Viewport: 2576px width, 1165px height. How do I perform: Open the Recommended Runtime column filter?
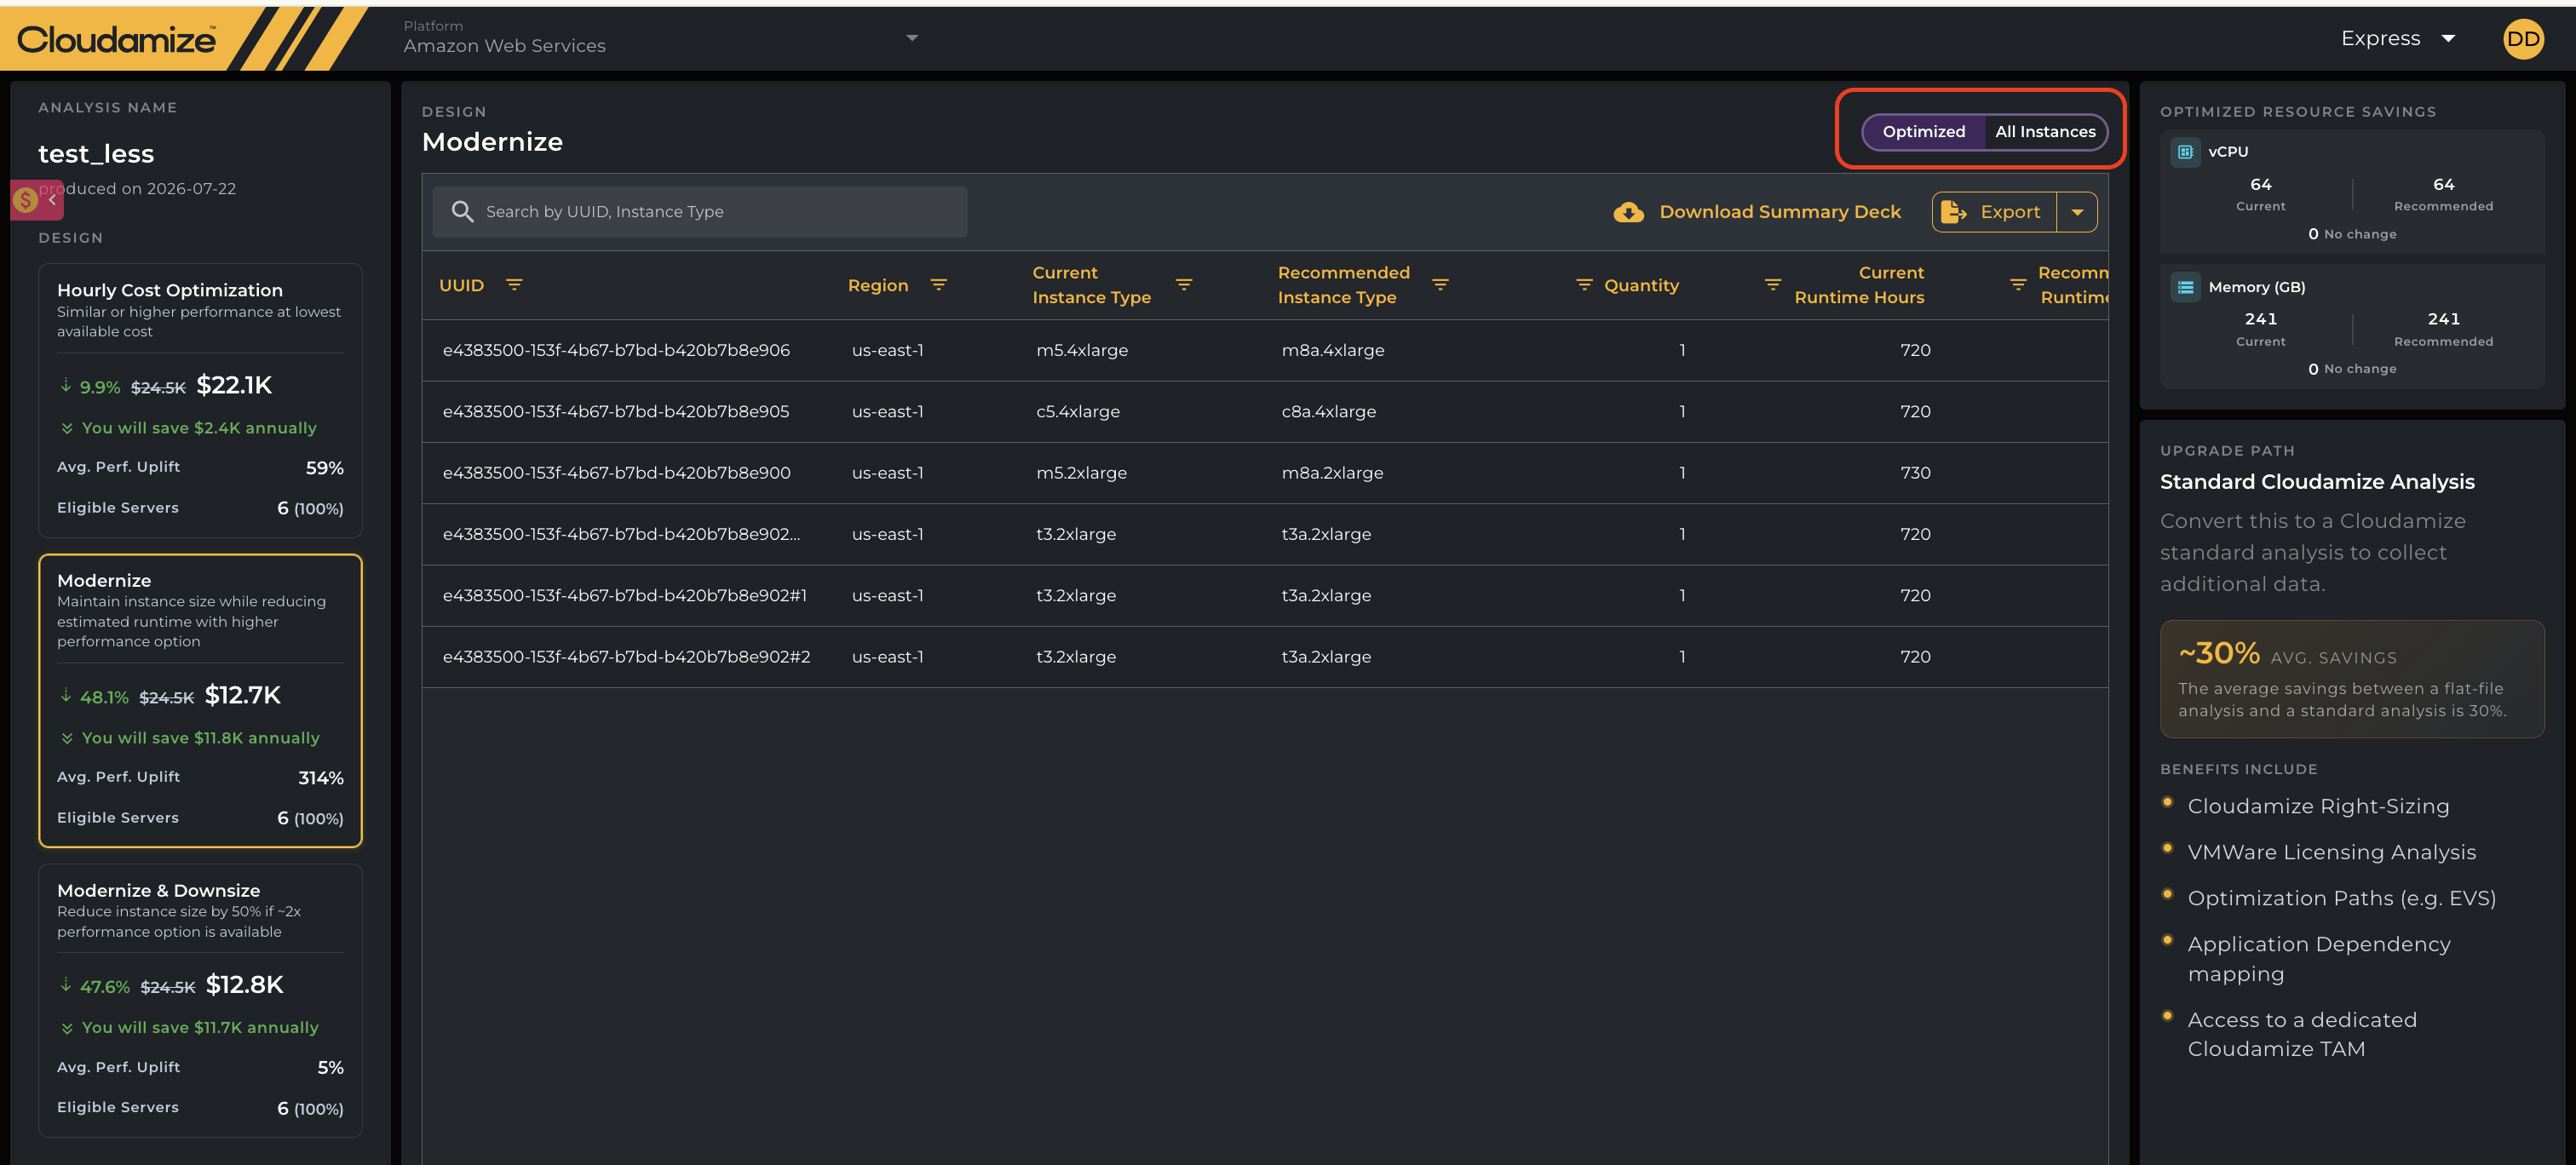coord(2018,285)
